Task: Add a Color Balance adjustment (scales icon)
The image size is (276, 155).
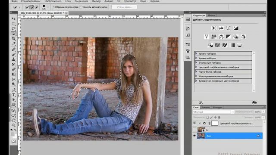Action: [221, 37]
